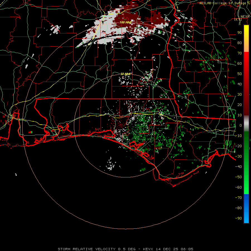Click the "08:05" time in the caption
The height and width of the screenshot is (251, 251).
tap(187, 249)
